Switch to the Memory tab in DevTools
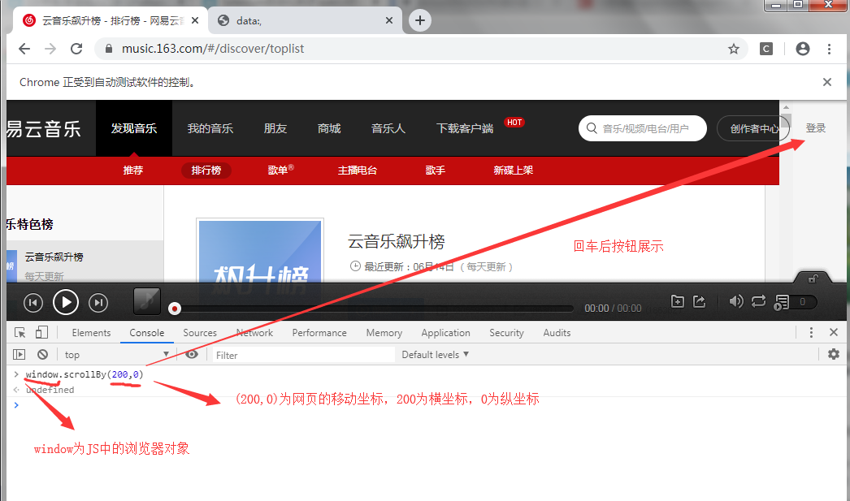 384,333
